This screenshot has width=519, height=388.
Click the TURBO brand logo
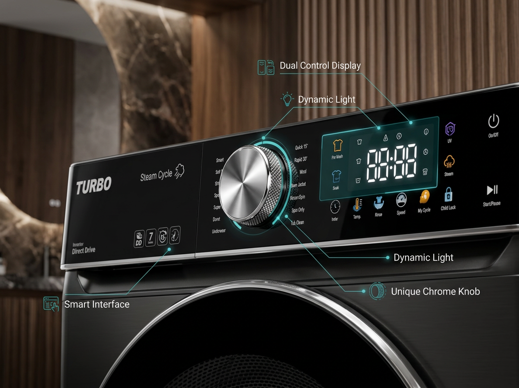[x=94, y=185]
